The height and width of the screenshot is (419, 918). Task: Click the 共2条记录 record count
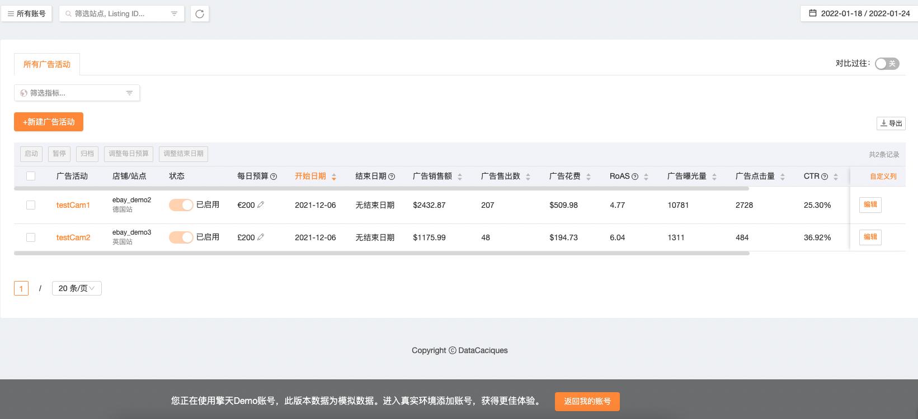[884, 154]
